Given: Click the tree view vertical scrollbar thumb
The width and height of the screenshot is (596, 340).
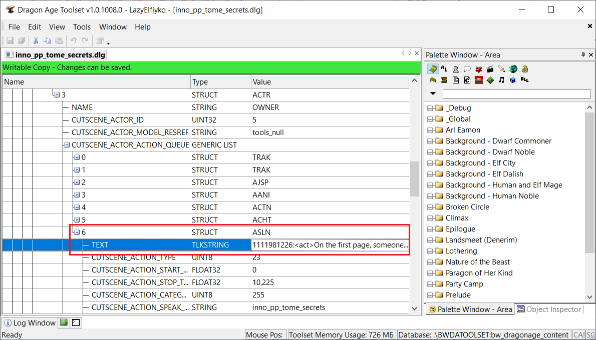Looking at the screenshot, I should pos(414,178).
